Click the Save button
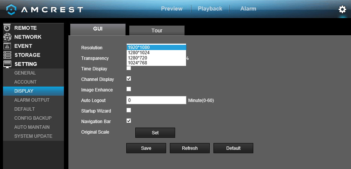The height and width of the screenshot is (169, 351). coord(146,148)
